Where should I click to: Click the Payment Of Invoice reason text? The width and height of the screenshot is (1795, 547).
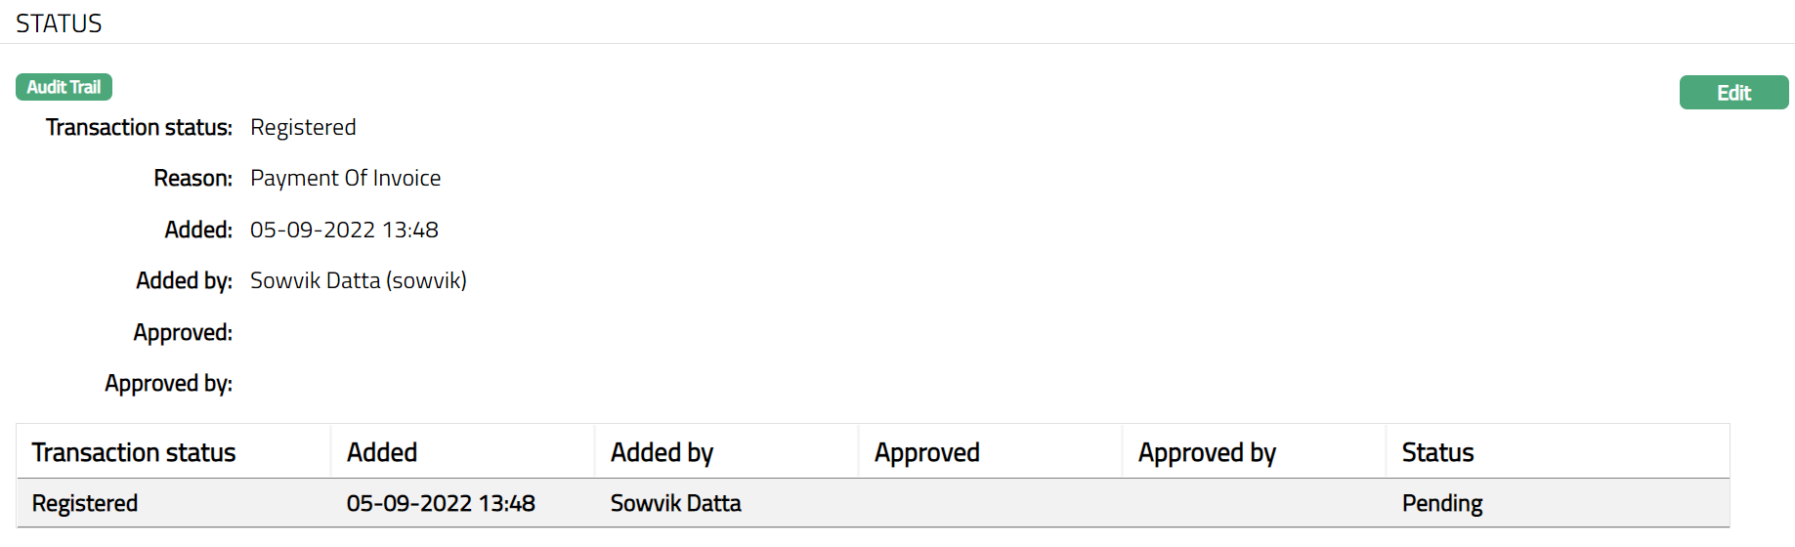345,178
